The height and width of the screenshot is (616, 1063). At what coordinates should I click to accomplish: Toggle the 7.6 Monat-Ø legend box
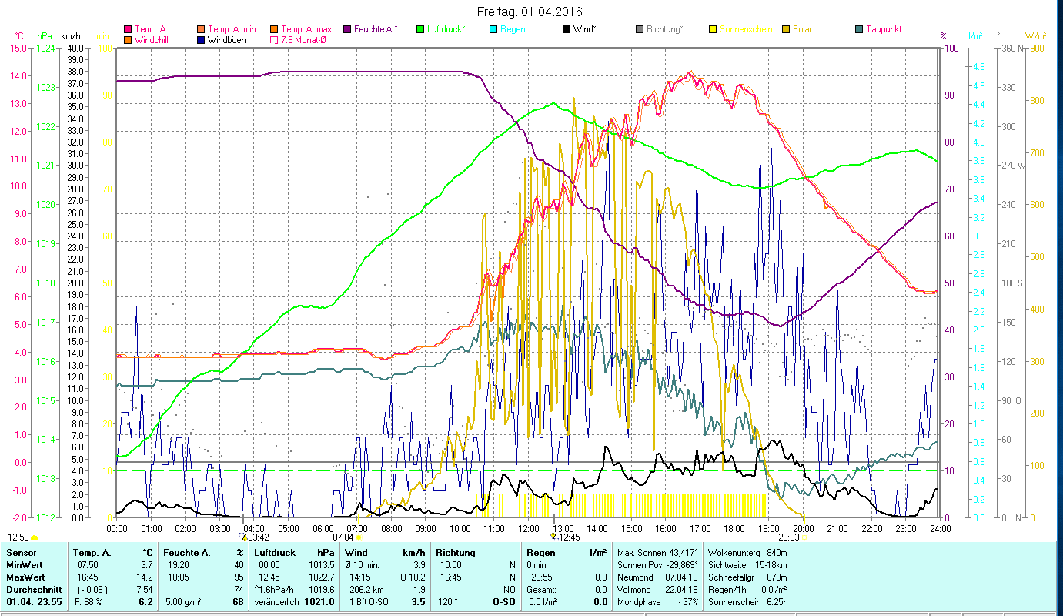pyautogui.click(x=274, y=40)
